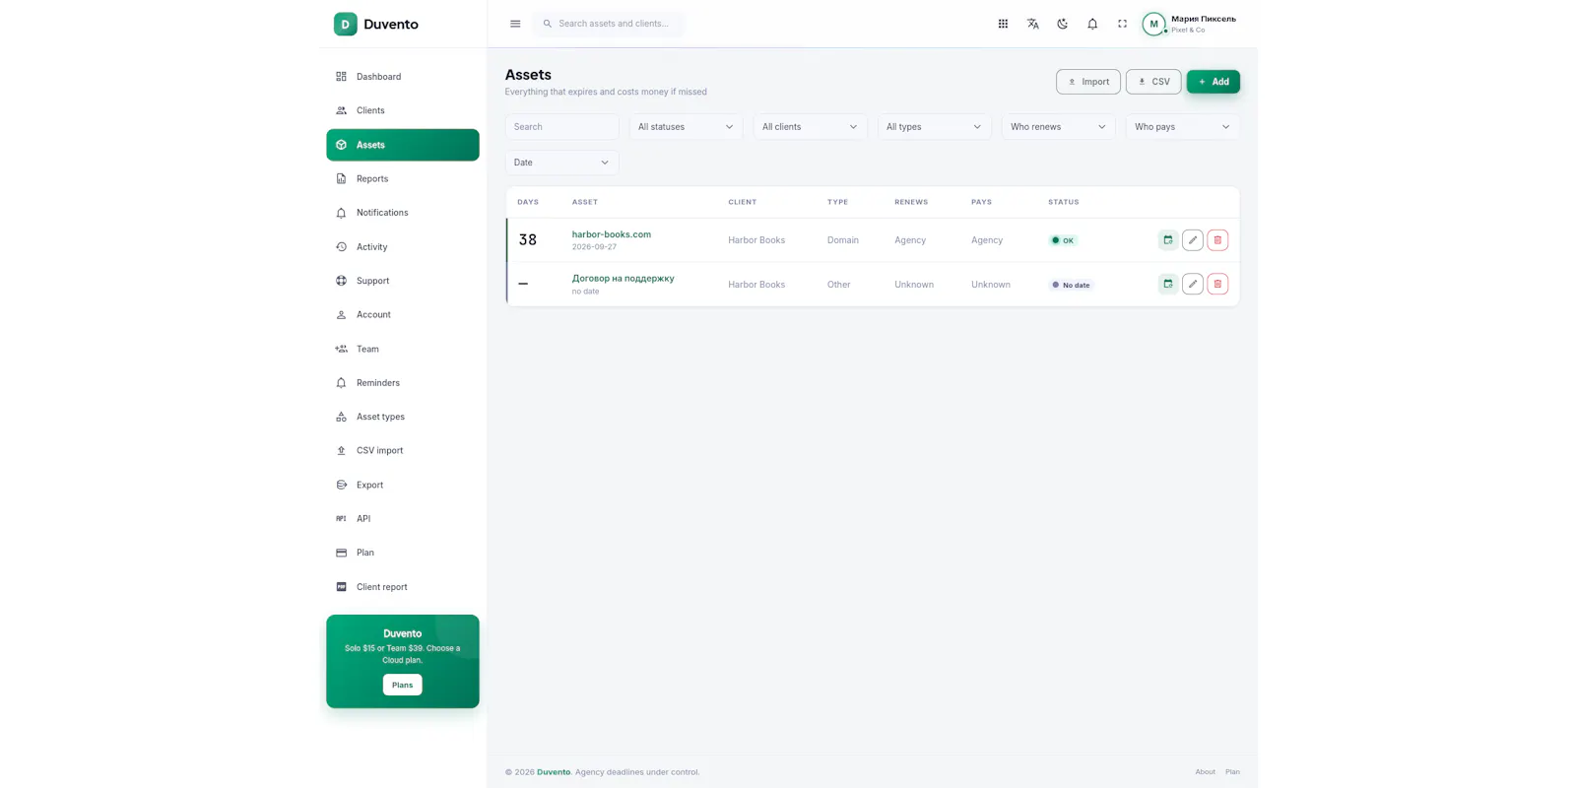The image size is (1576, 788).
Task: Expand the All types dropdown
Action: pyautogui.click(x=934, y=127)
